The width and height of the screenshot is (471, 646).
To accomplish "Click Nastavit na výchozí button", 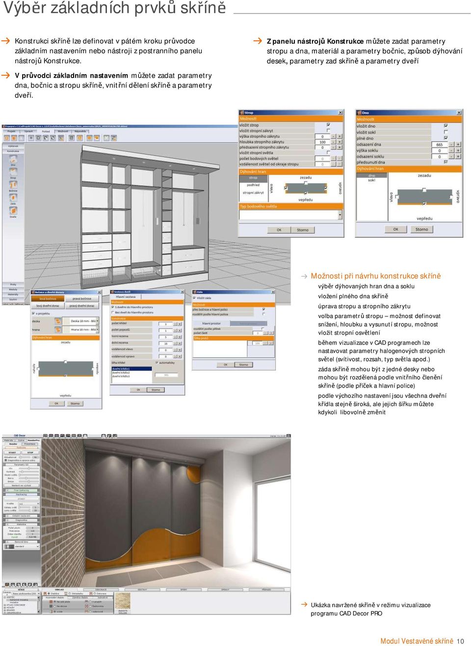I will point(22,485).
